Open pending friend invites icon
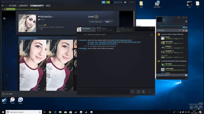The image size is (204, 114). (183, 30)
